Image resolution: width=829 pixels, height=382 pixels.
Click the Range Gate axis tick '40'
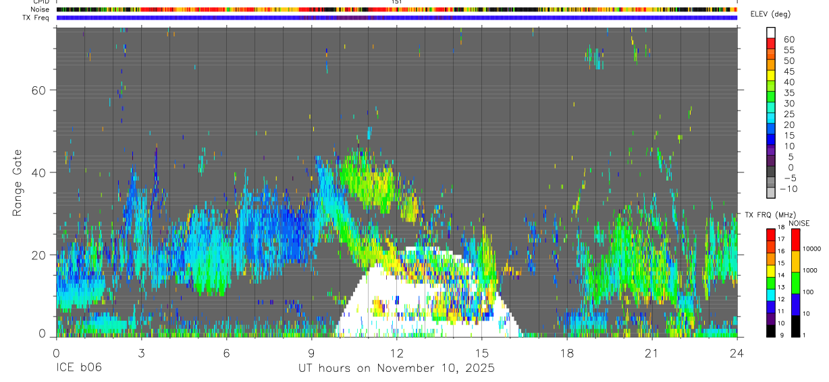pos(39,172)
